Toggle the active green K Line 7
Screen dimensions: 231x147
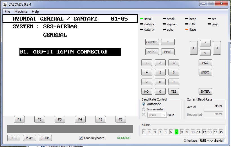tap(177, 132)
